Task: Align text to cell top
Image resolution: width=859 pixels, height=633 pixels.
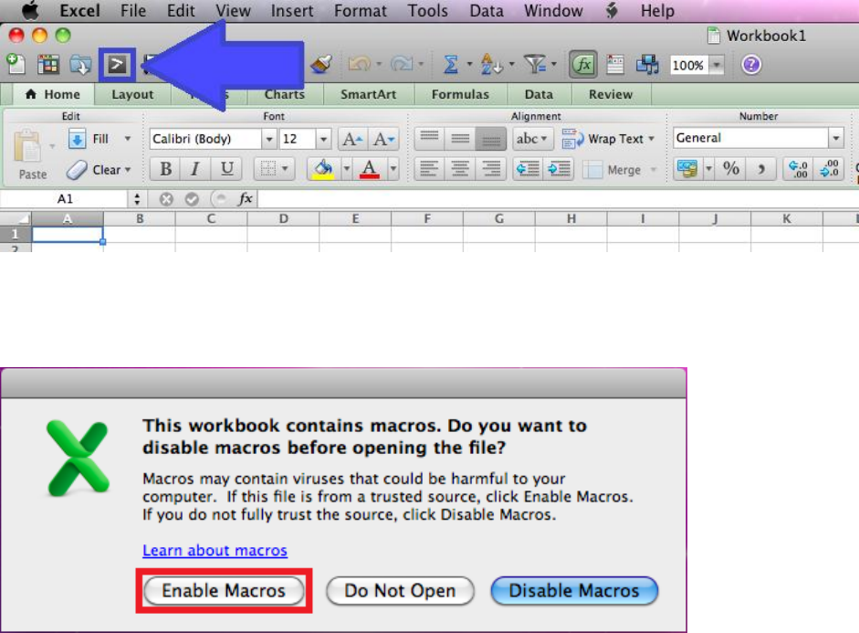Action: (x=429, y=139)
